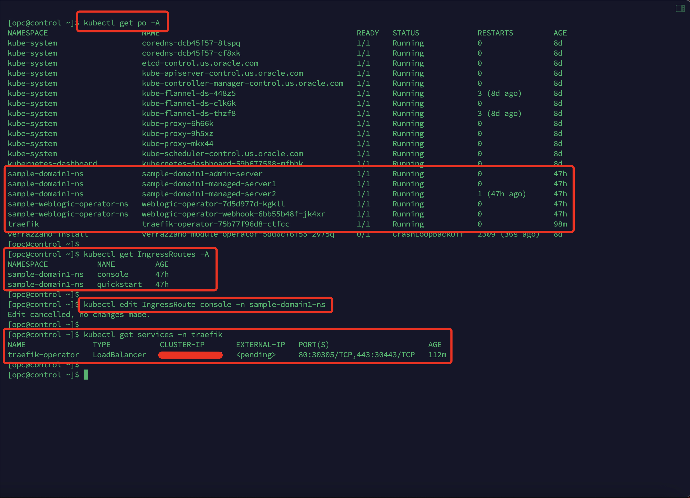690x498 pixels.
Task: Click '80:30305/TCP,443:30443/TCP' ports value
Action: (357, 355)
